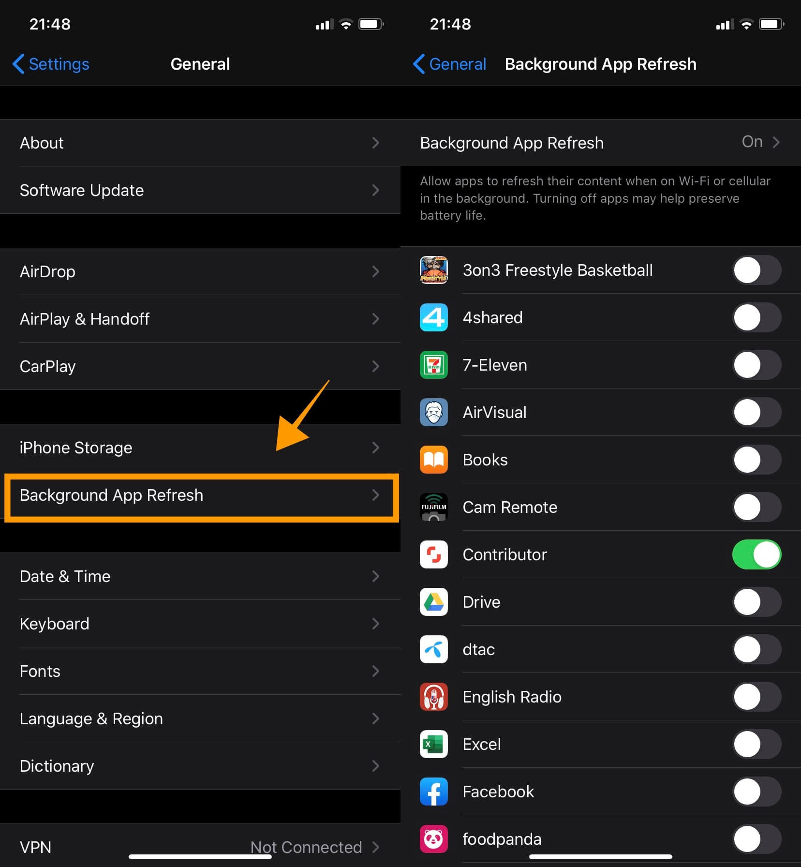Open the Background App Refresh On setting row
Image resolution: width=801 pixels, height=867 pixels.
coord(601,143)
